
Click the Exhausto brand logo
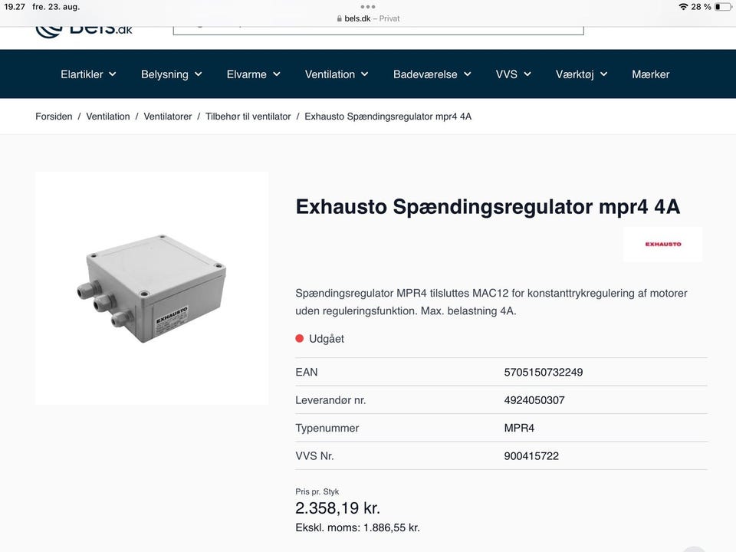(x=662, y=244)
